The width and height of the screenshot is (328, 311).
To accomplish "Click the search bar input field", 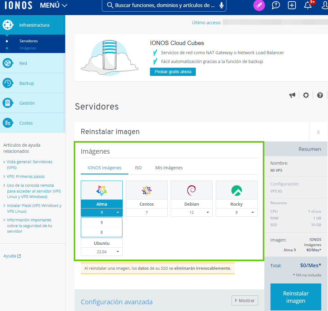I will [x=164, y=5].
